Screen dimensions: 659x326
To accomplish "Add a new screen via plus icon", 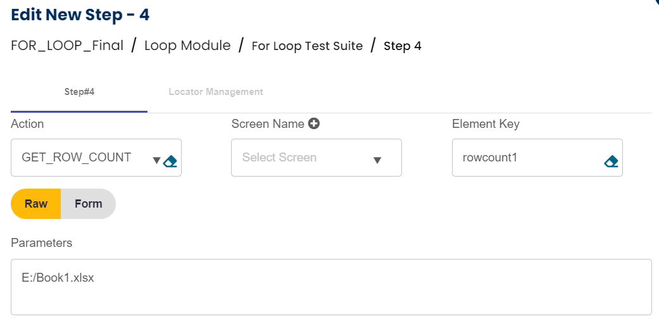I will (314, 124).
